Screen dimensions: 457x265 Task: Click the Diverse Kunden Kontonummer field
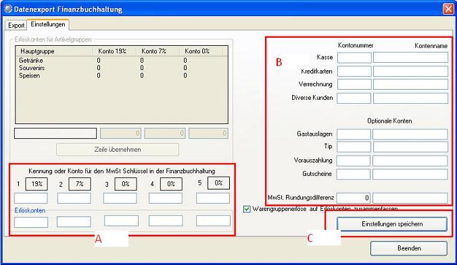pos(354,98)
